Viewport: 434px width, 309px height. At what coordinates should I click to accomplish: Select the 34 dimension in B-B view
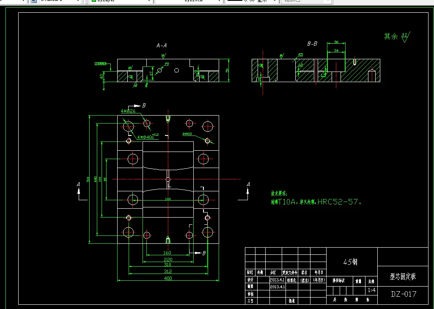tap(336, 50)
